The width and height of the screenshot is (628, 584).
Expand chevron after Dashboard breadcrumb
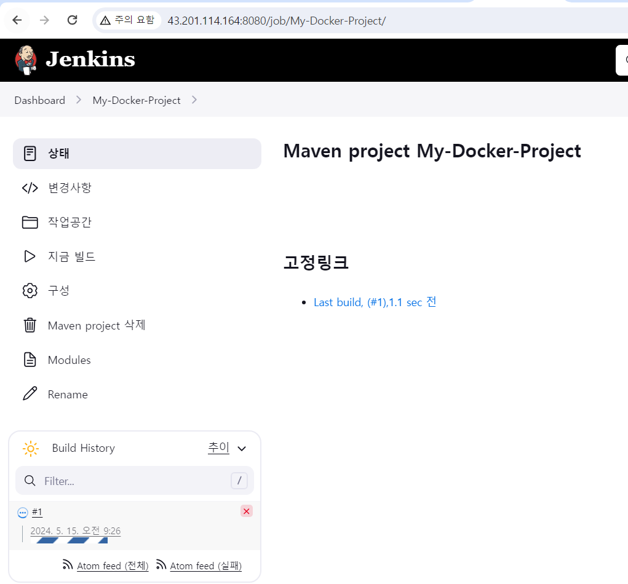(79, 100)
